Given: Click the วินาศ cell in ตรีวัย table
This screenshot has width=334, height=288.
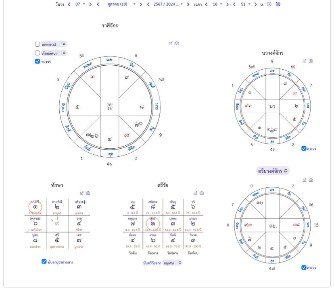Looking at the screenshot, I should [x=193, y=240].
